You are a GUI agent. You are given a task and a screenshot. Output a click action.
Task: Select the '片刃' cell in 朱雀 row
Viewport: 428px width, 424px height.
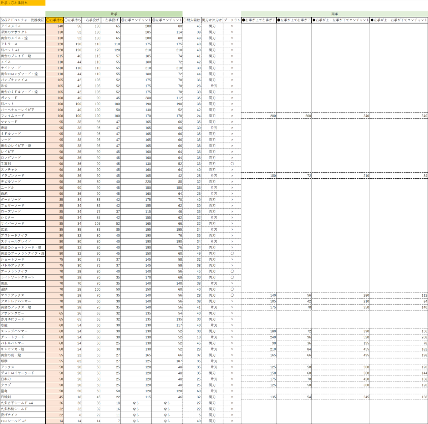tap(212, 86)
